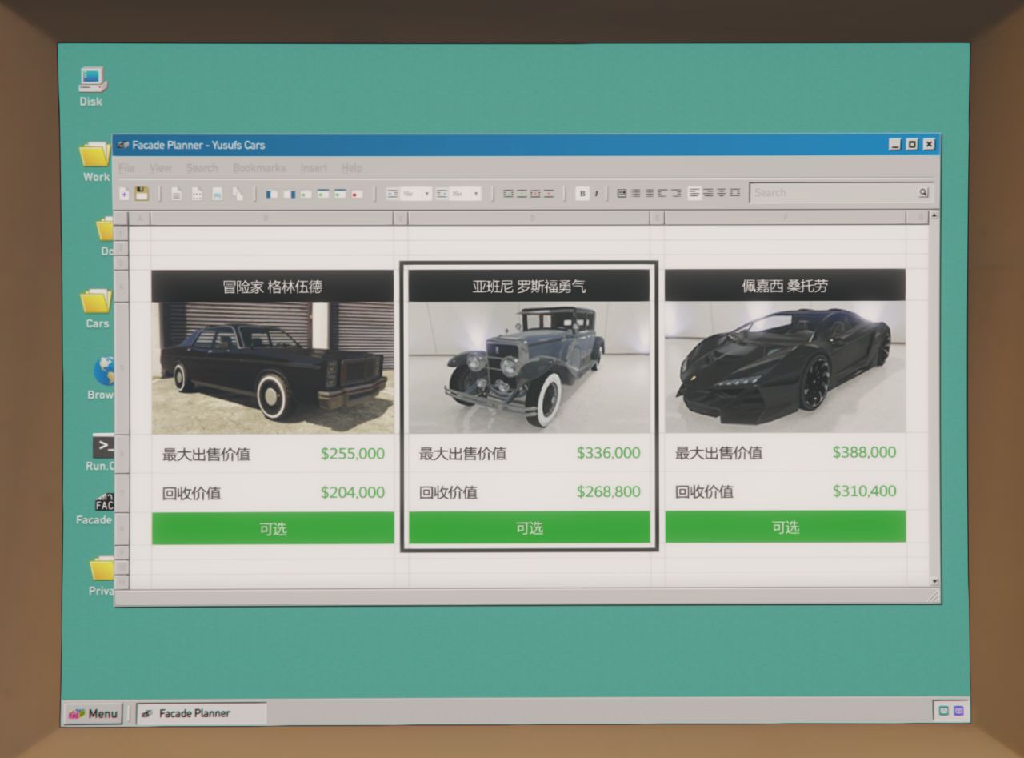Open the Help menu
Image resolution: width=1024 pixels, height=758 pixels.
pos(352,168)
